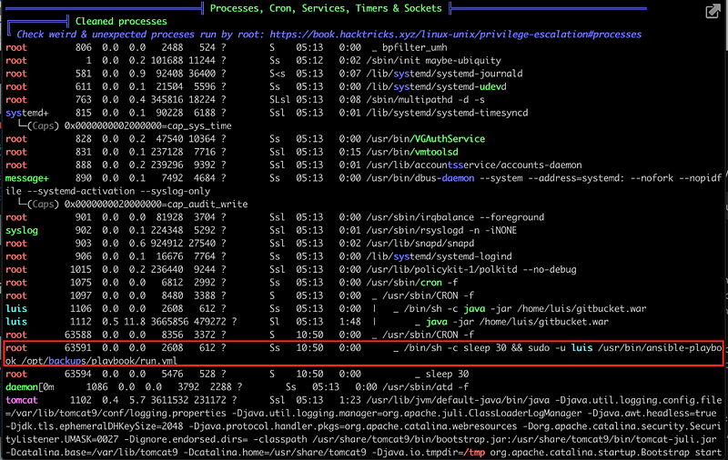
Task: Select 'polkitd --no-debug' command
Action: click(471, 269)
